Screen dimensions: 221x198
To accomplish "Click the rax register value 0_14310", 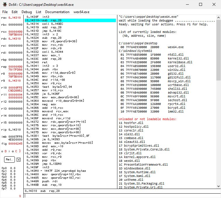I will pos(15,18).
